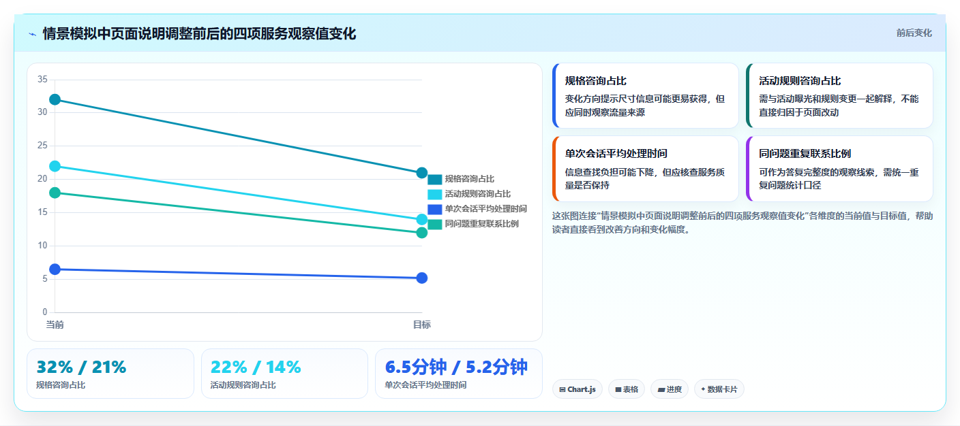Screen dimensions: 960x426
Task: Click the lightning icon beside the chart title
Action: tap(32, 34)
